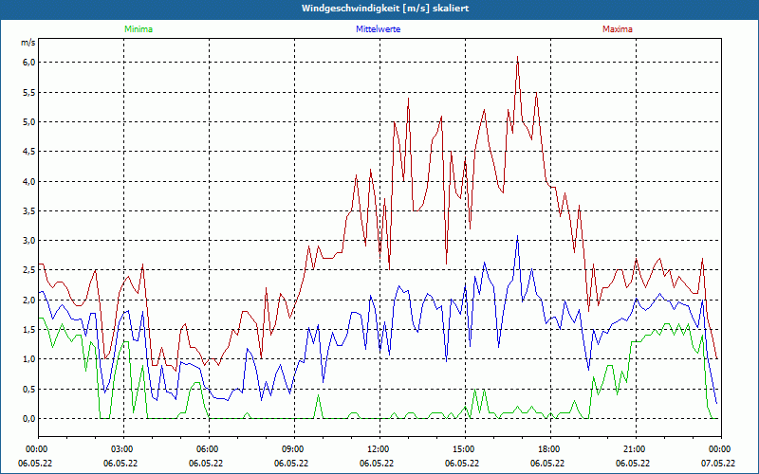The width and height of the screenshot is (759, 474).
Task: Click the green Minima legend label
Action: click(x=139, y=29)
